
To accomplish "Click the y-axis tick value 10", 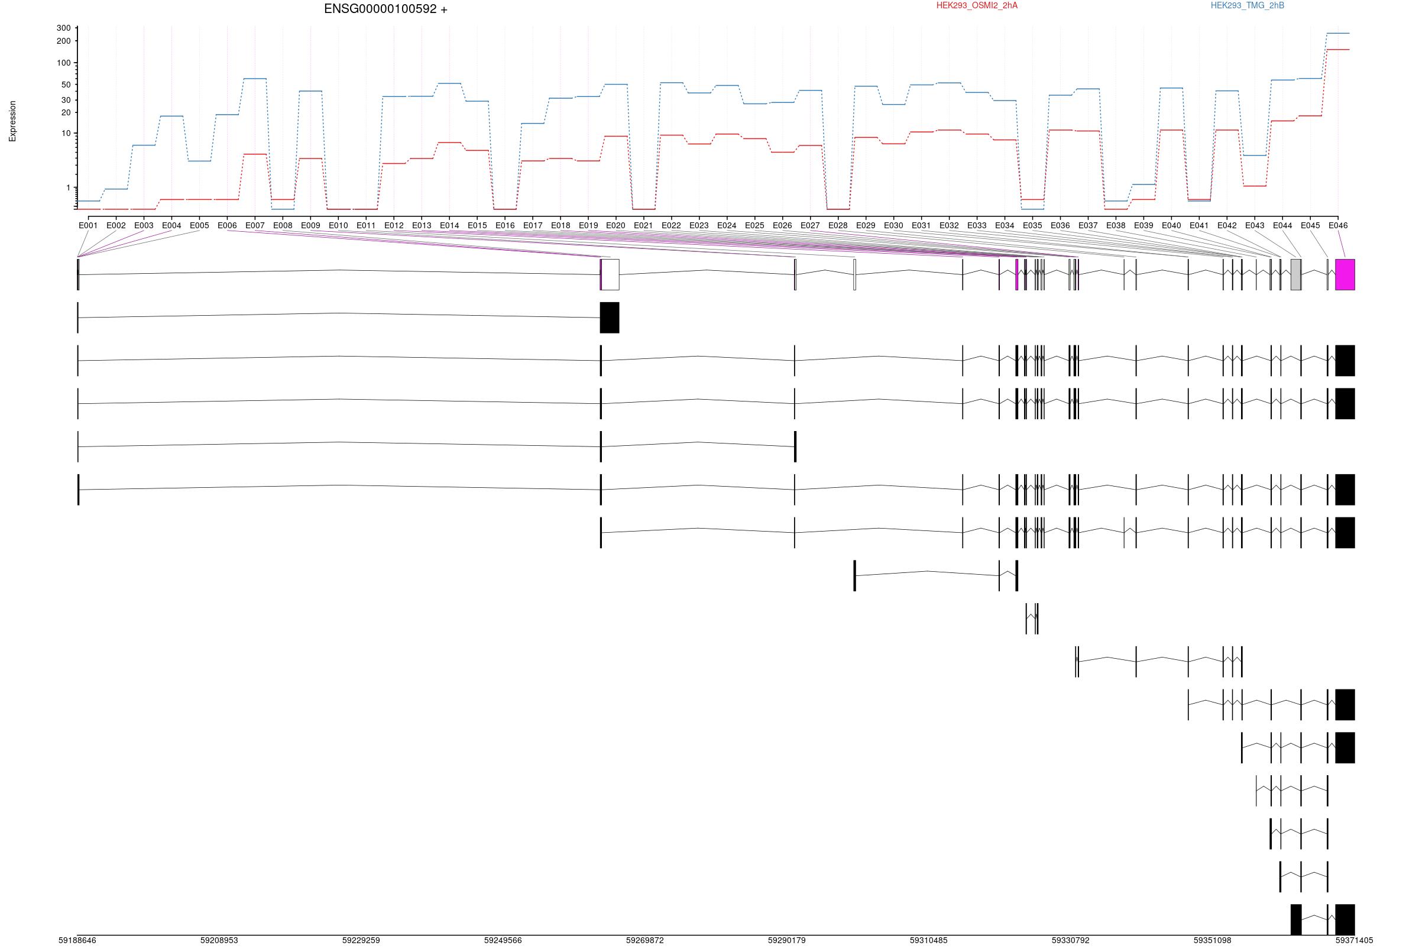I will 66,134.
